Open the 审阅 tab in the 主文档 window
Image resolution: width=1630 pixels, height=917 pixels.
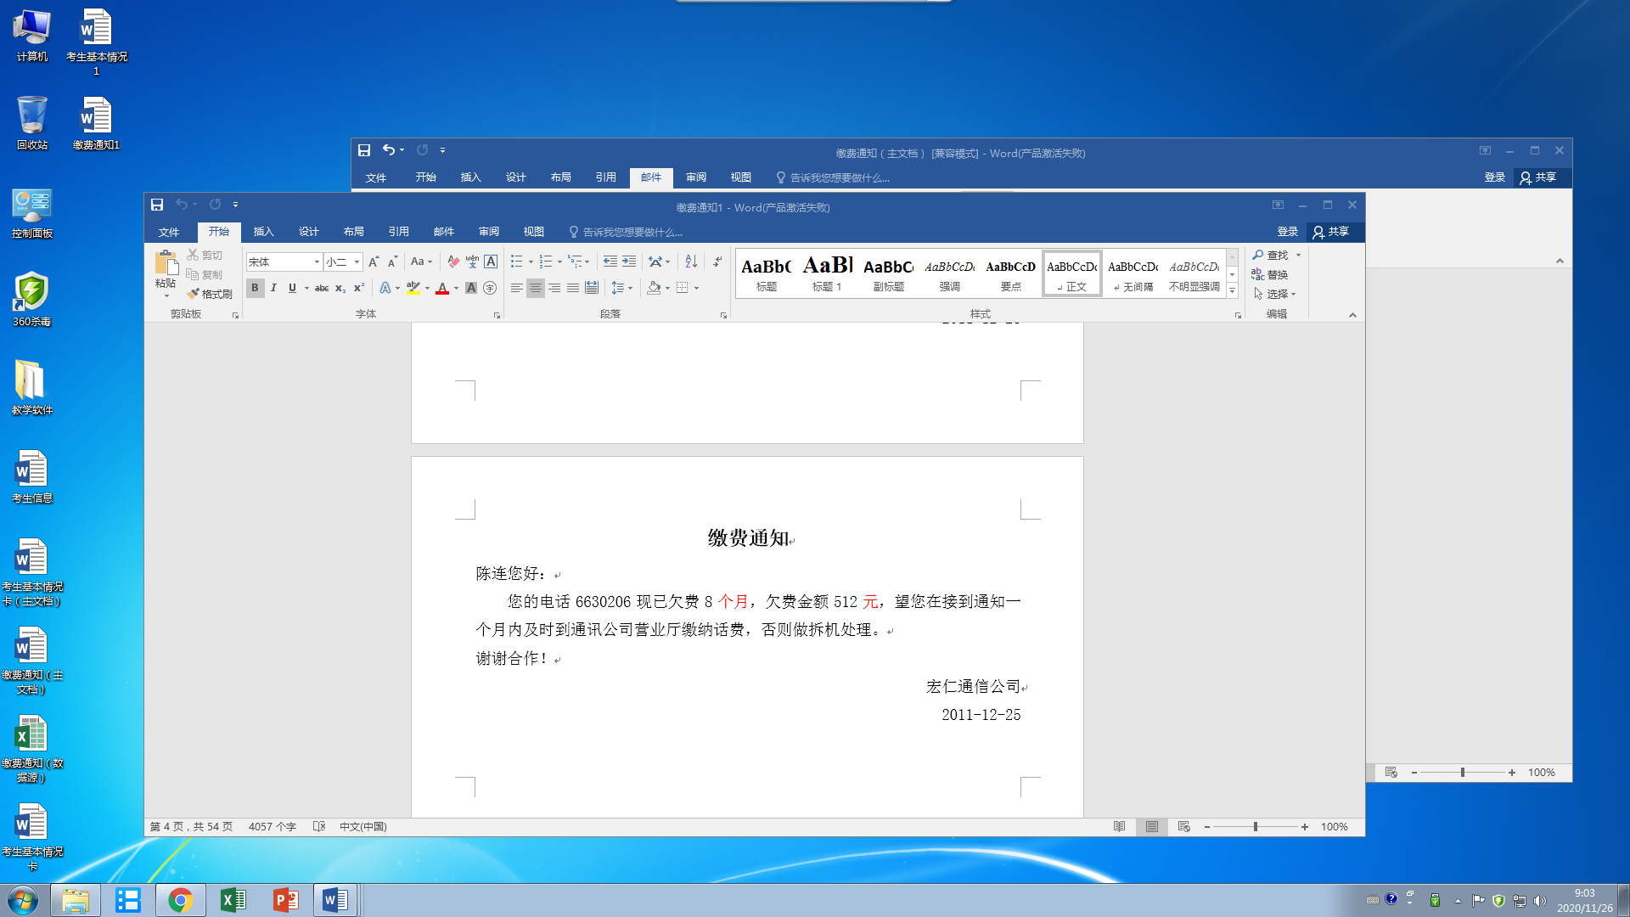click(696, 177)
